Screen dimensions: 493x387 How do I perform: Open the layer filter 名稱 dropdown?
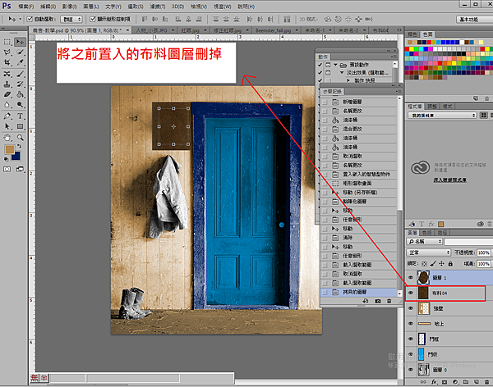(425, 241)
